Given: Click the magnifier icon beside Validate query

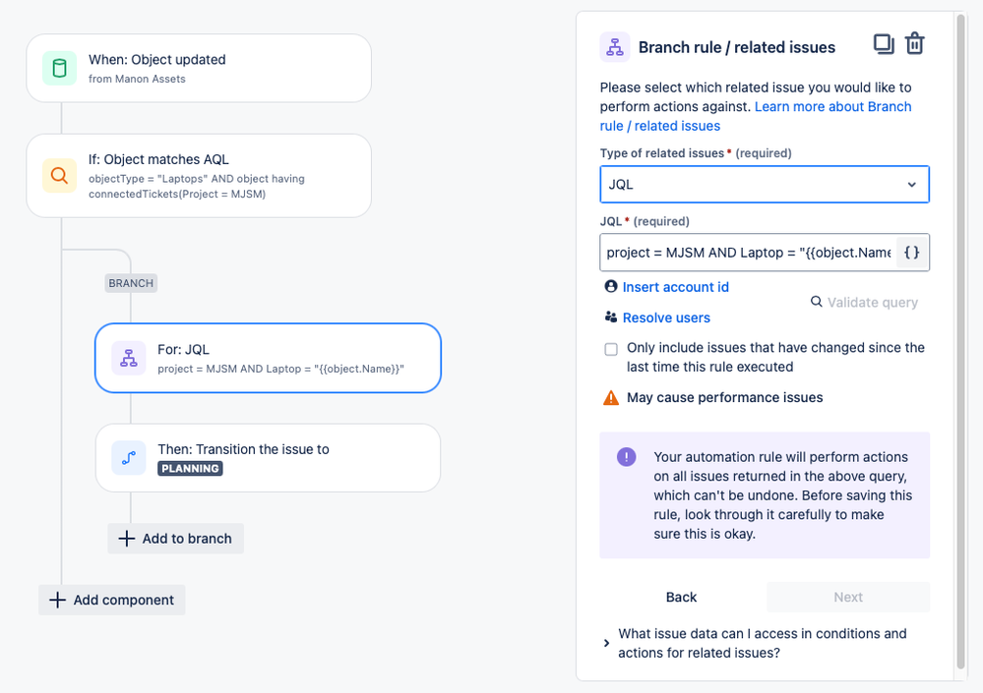Looking at the screenshot, I should 817,302.
